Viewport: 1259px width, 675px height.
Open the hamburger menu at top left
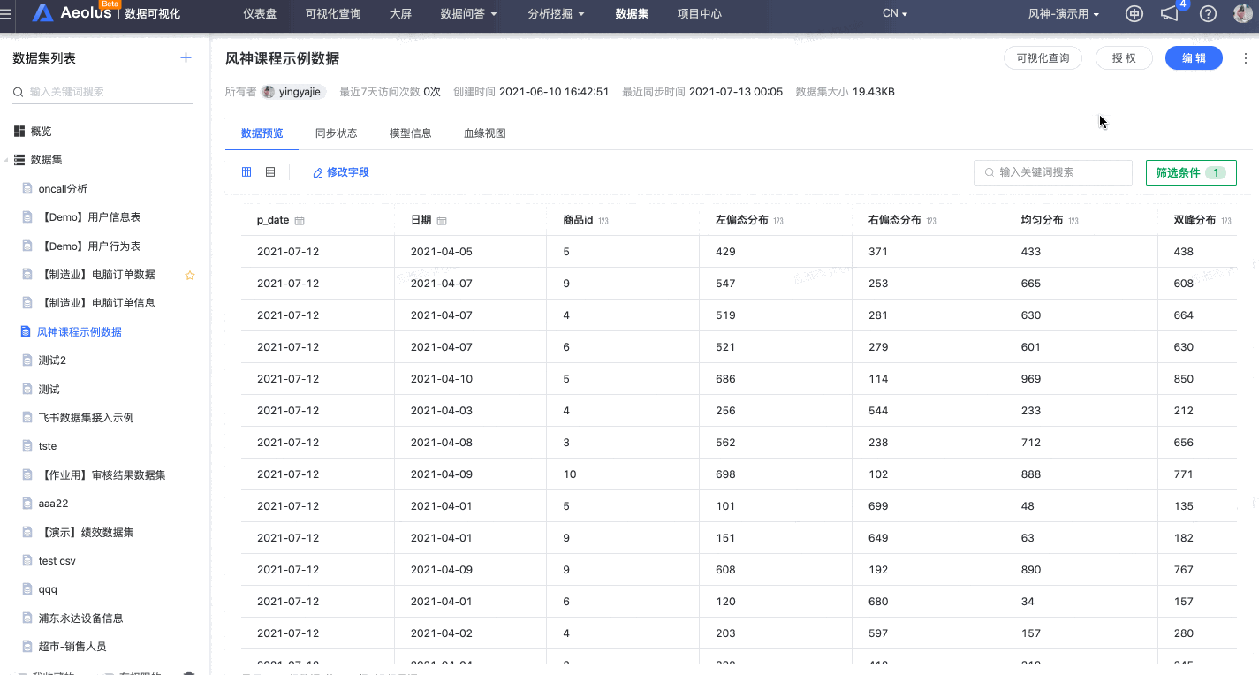coord(6,14)
